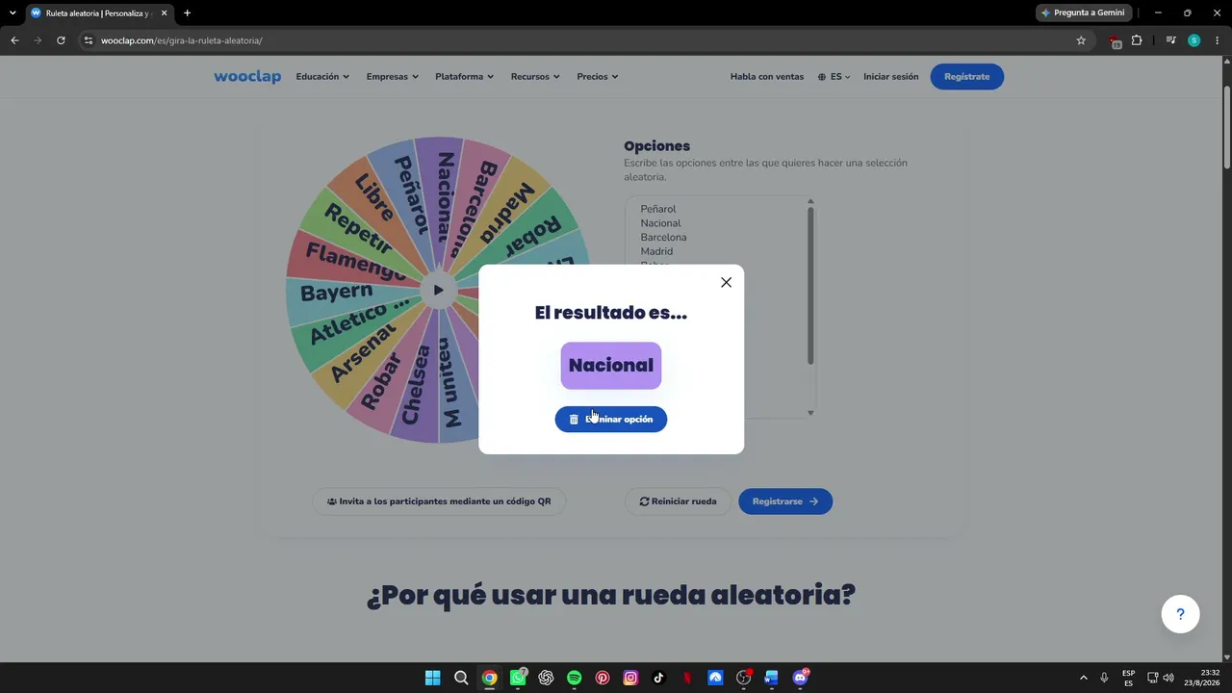The width and height of the screenshot is (1232, 693).
Task: Expand the Educación menu
Action: (322, 77)
